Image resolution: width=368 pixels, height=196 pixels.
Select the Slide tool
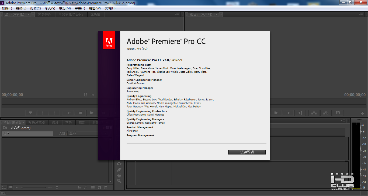[x=119, y=164]
